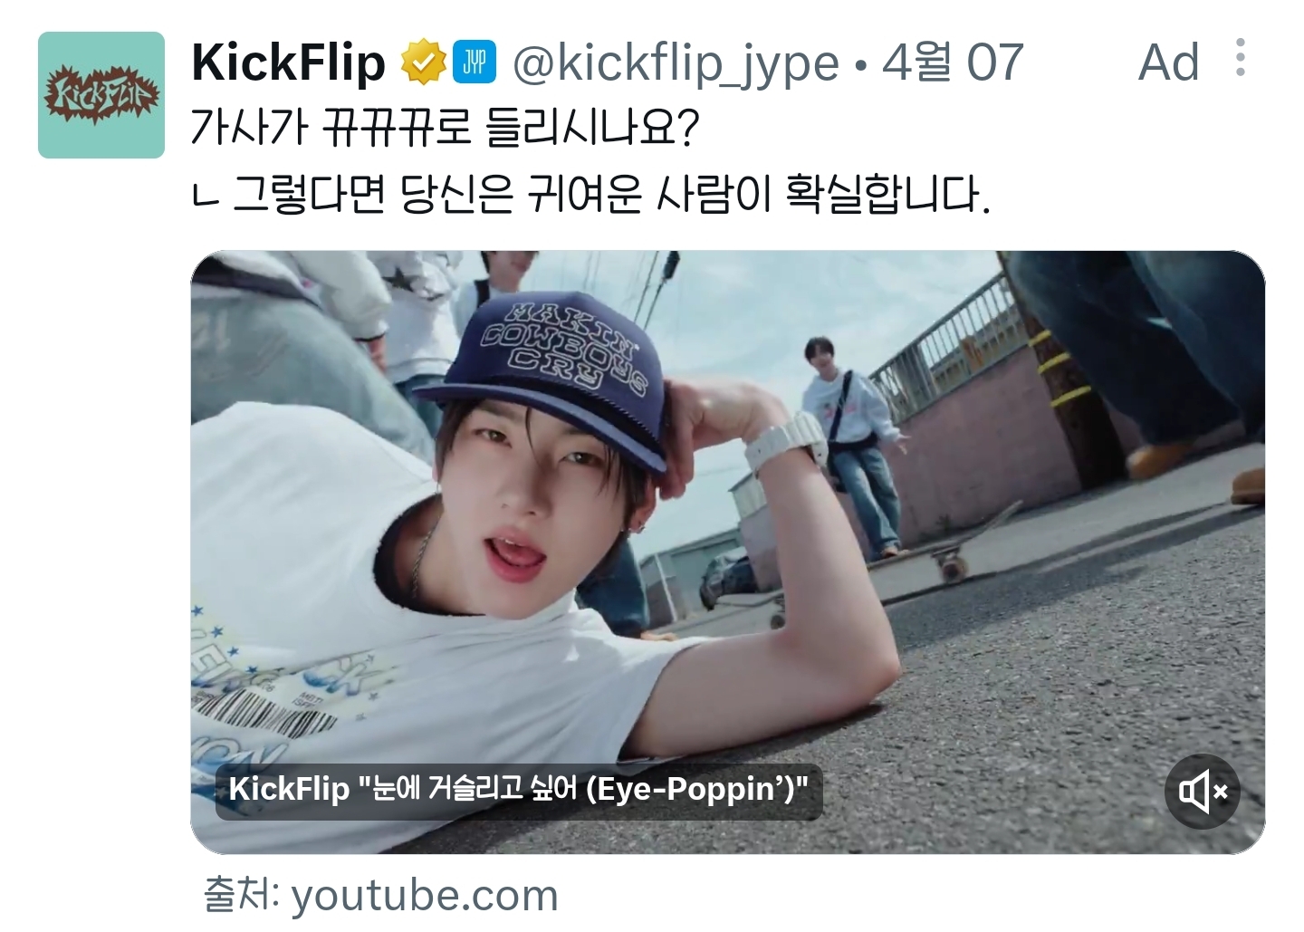Viewport: 1304px width, 932px height.
Task: Open the KickFlip profile avatar
Action: (x=101, y=95)
